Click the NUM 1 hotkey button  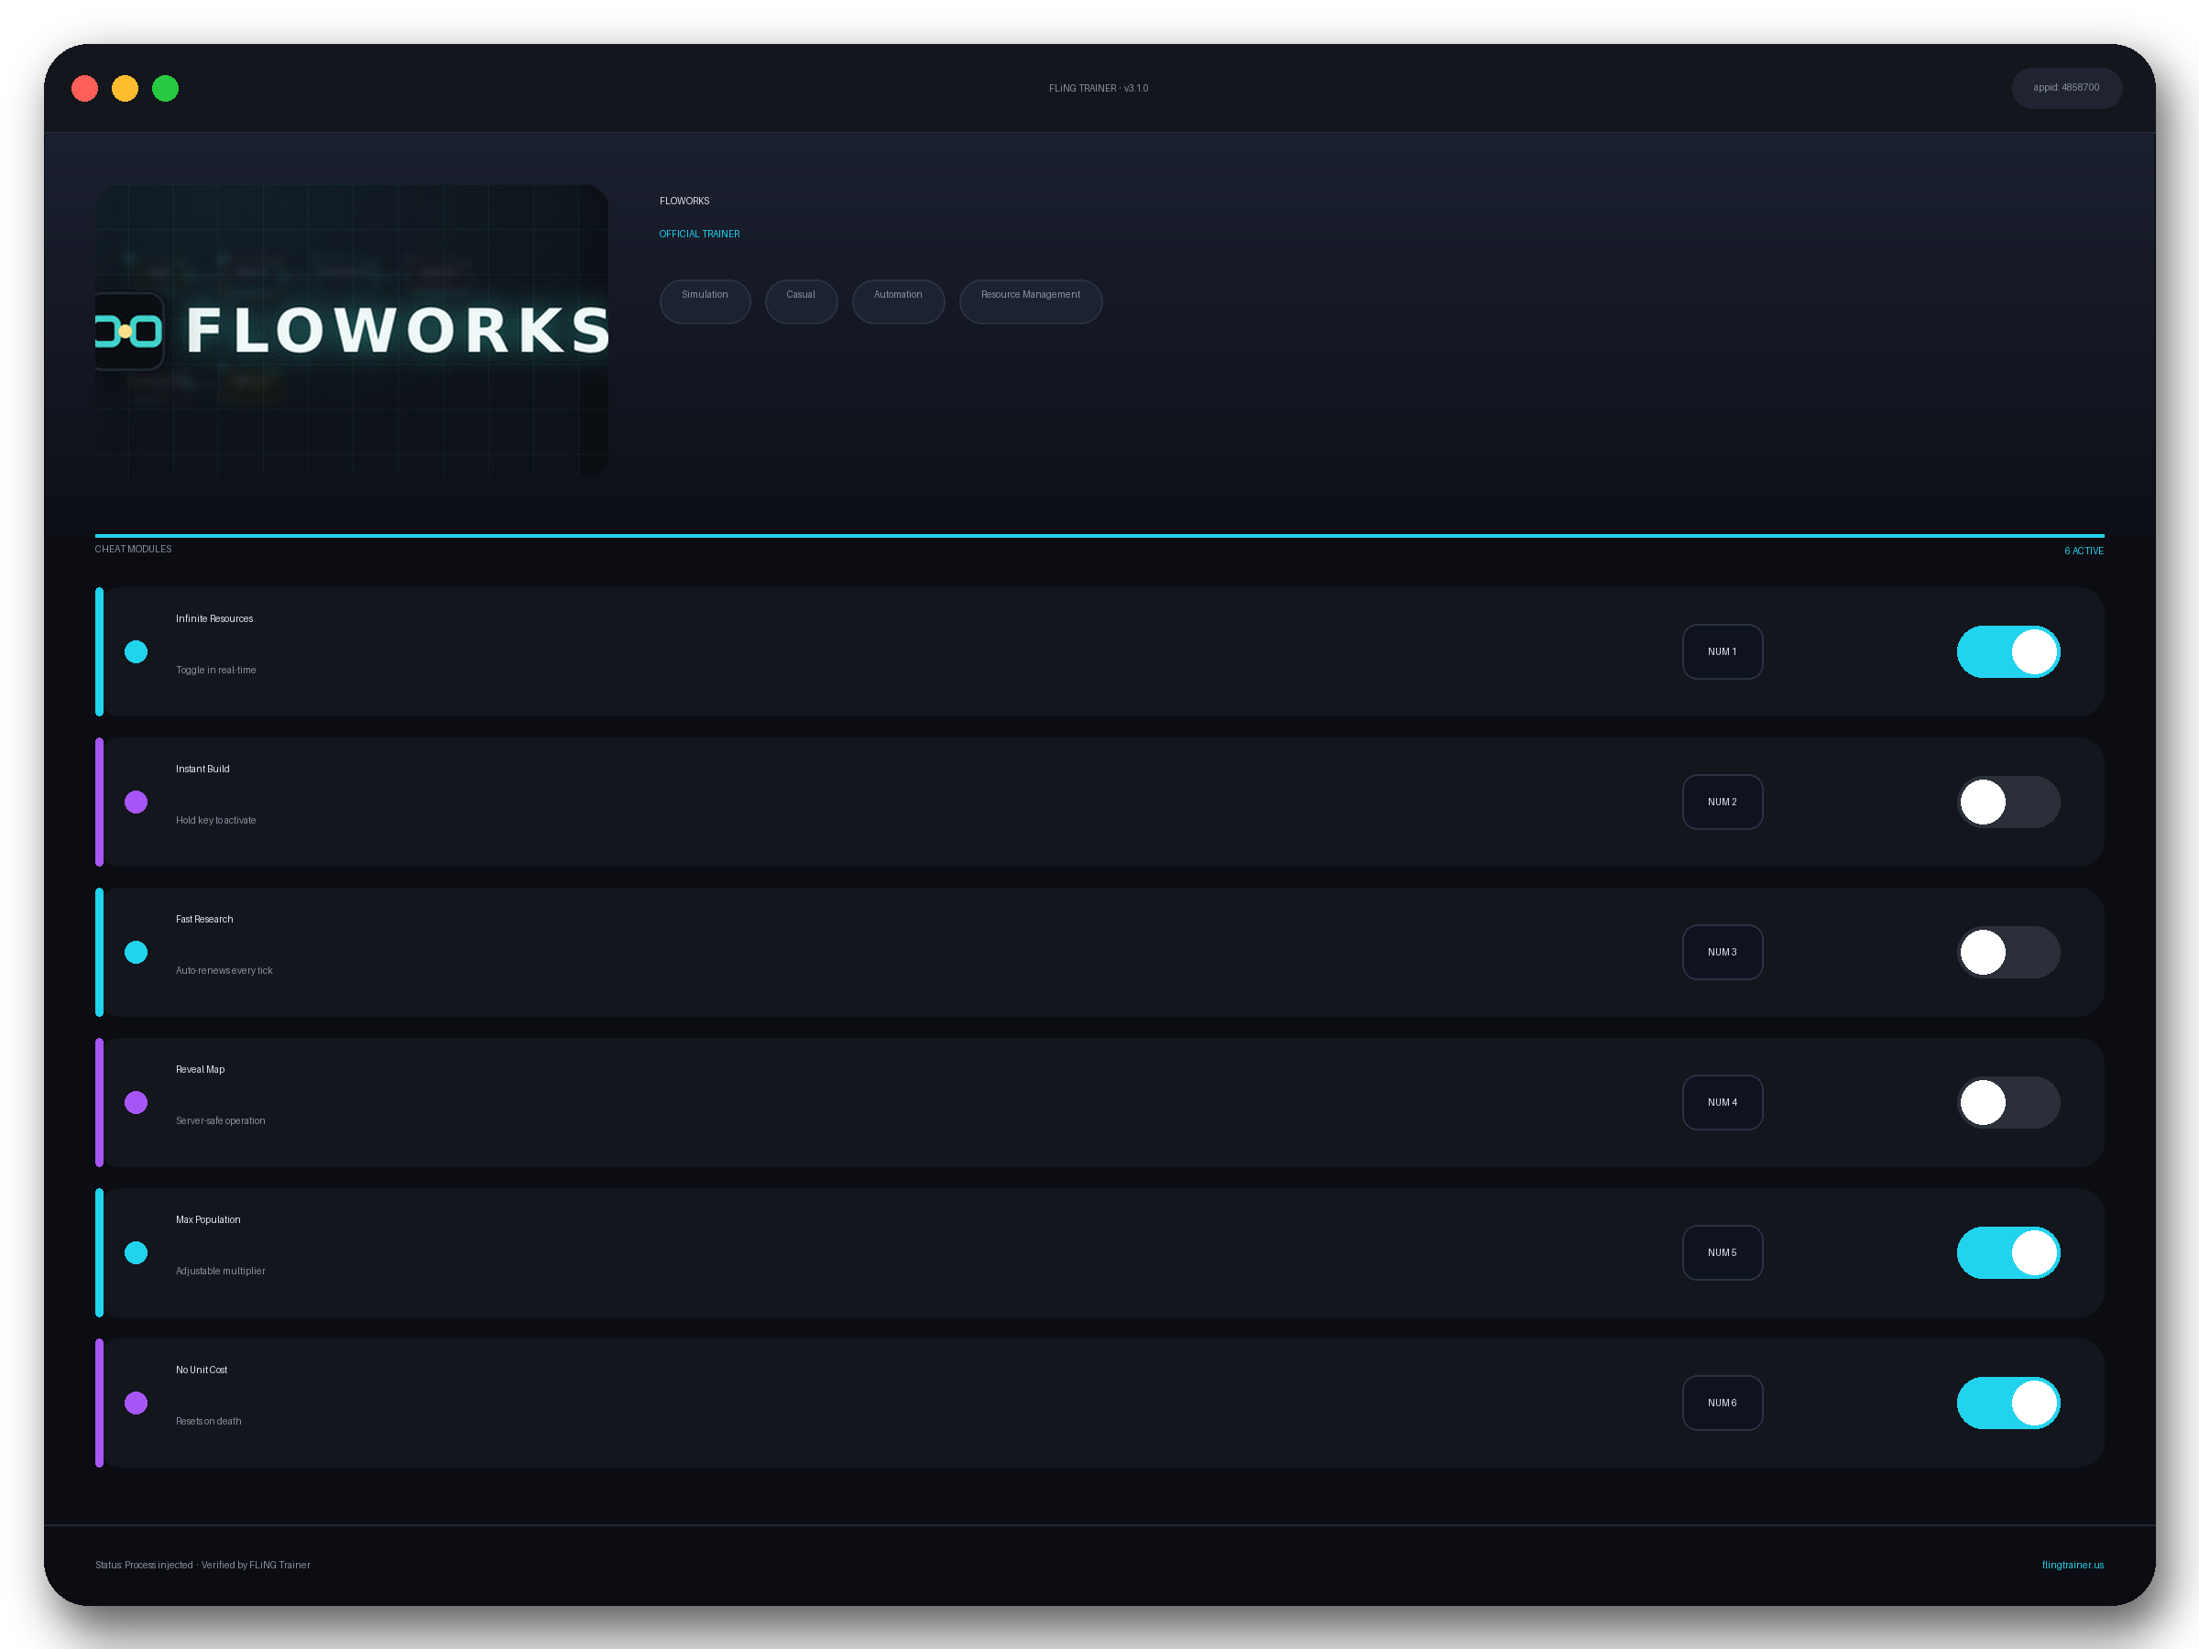[1722, 652]
